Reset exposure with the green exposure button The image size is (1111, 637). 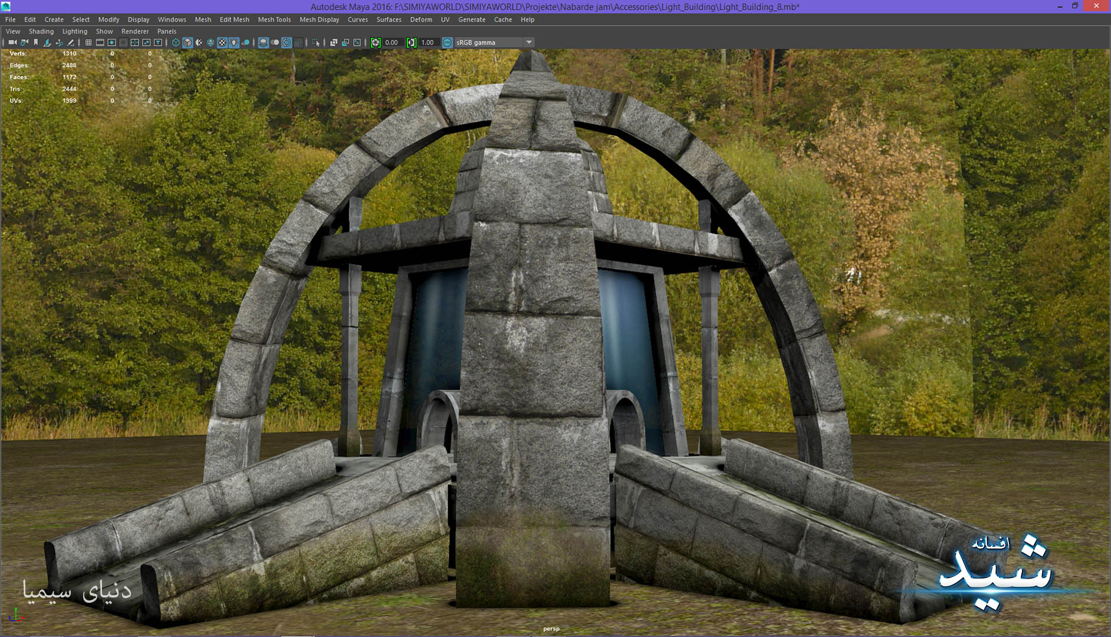[376, 42]
